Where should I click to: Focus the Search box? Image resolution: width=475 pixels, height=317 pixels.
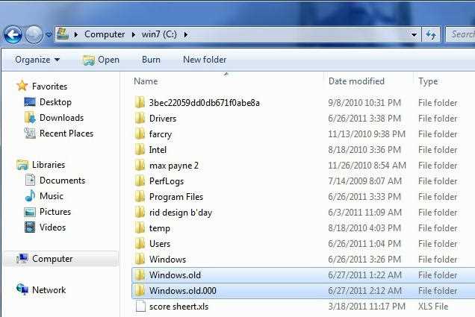pyautogui.click(x=461, y=34)
